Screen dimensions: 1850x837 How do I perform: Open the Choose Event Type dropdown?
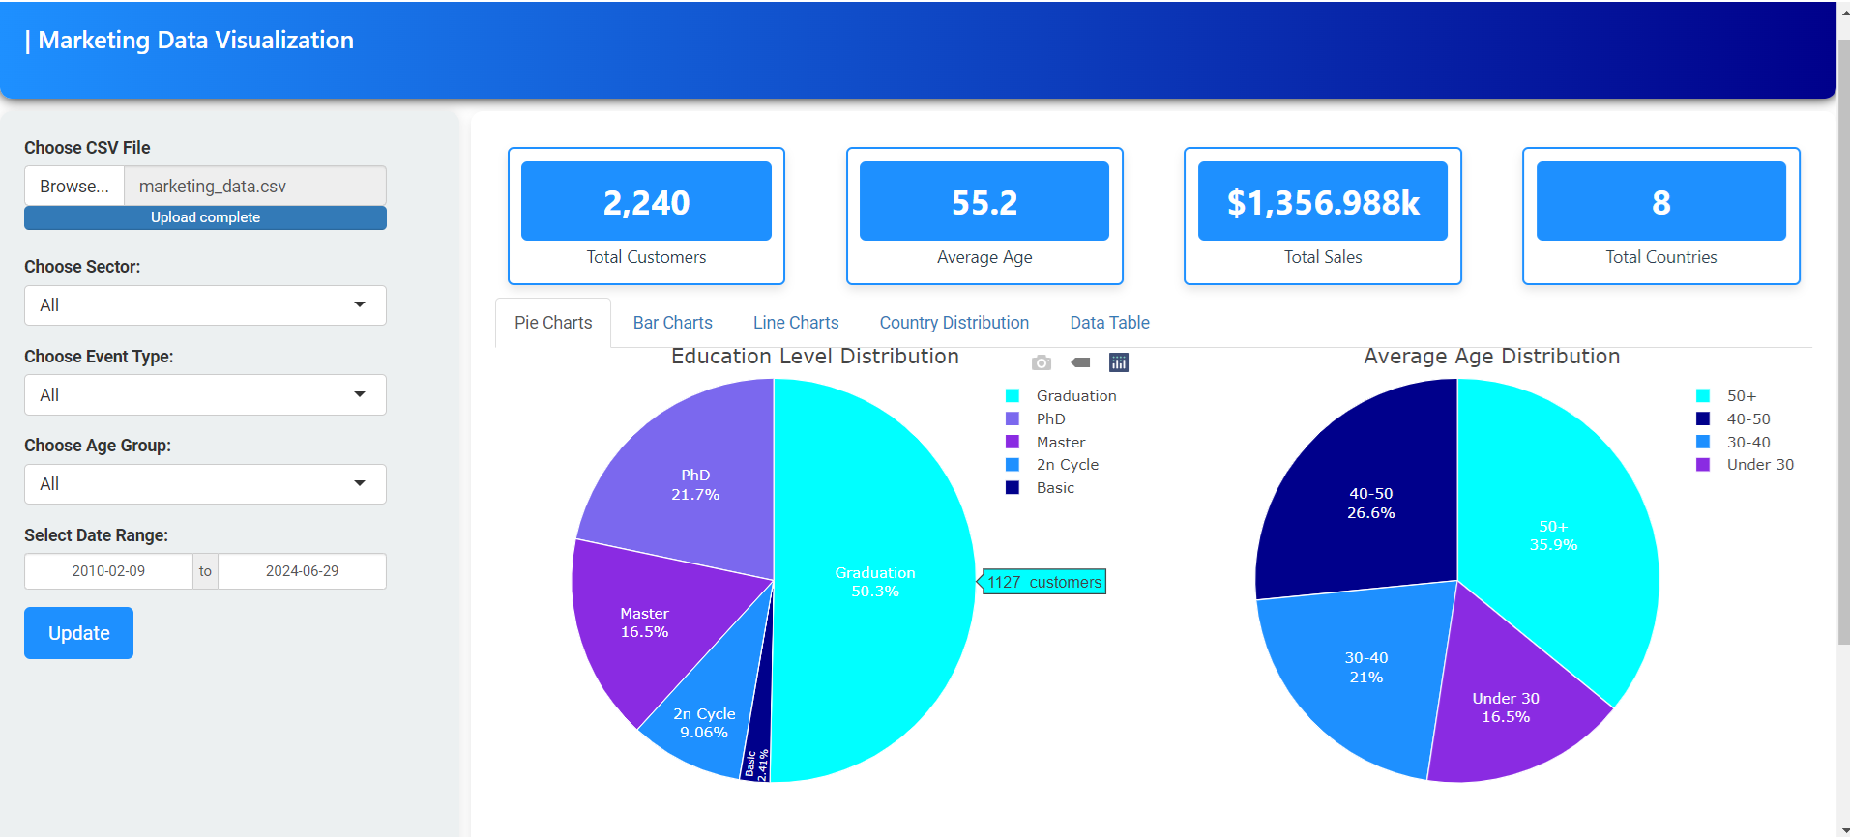click(205, 395)
